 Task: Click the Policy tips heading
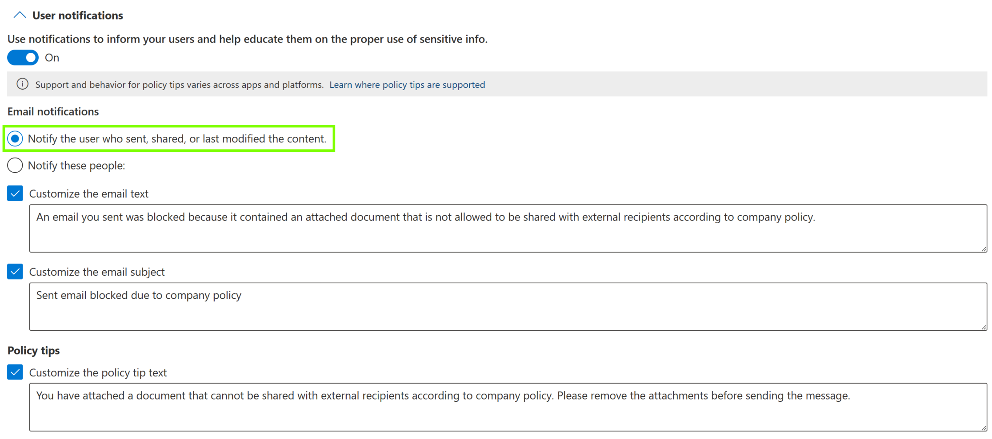(33, 350)
